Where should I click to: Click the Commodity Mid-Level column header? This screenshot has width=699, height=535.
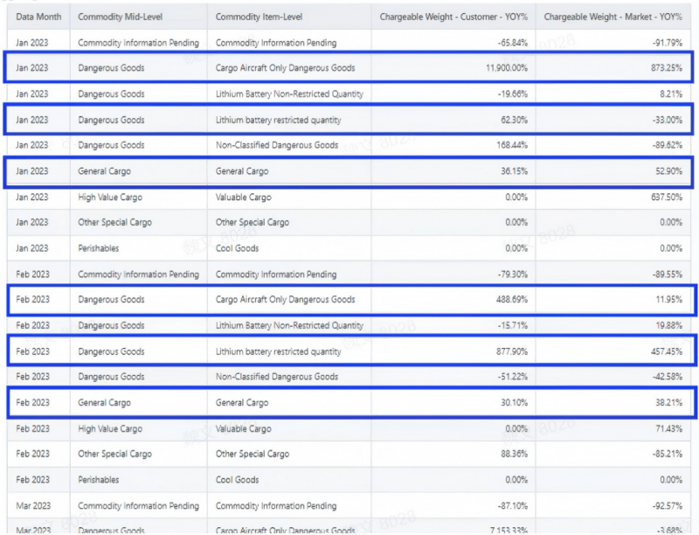pyautogui.click(x=120, y=17)
